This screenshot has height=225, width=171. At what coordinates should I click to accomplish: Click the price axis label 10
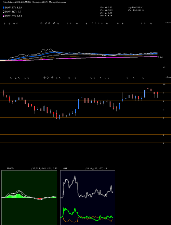click(164, 85)
